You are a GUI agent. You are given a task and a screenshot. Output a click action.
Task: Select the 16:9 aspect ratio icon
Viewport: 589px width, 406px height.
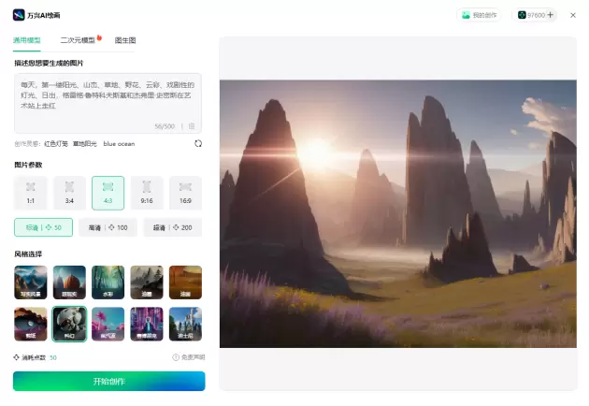coord(185,187)
